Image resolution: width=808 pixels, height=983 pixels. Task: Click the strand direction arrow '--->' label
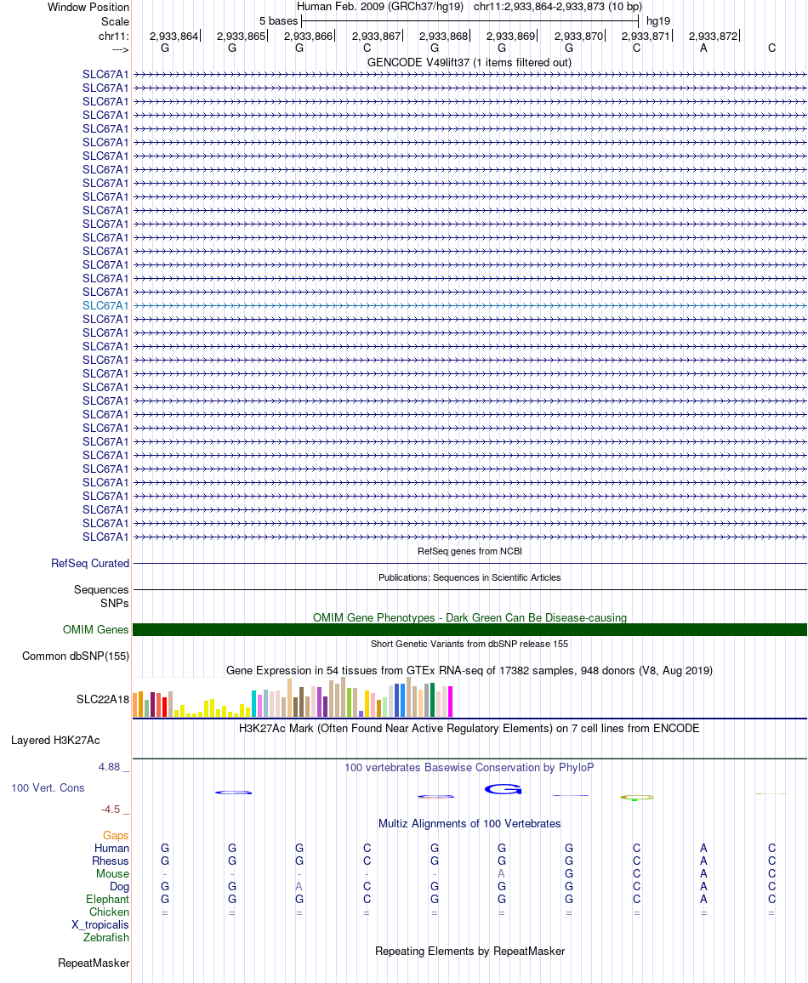coord(121,49)
